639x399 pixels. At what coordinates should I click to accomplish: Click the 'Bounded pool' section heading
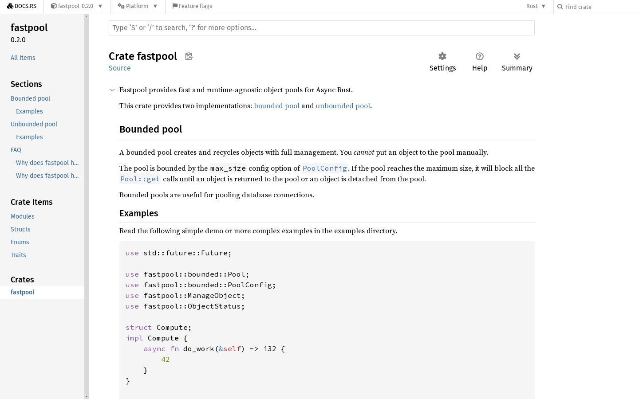coord(151,129)
